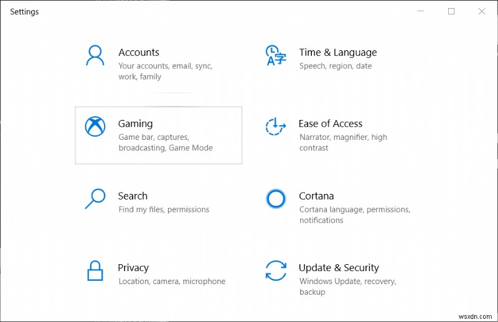Open Cortana settings title

[316, 196]
